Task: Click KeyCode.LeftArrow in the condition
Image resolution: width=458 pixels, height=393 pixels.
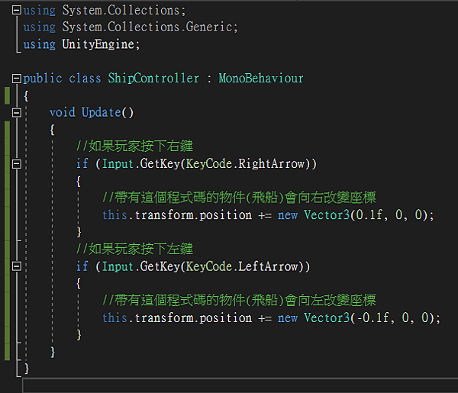Action: pyautogui.click(x=242, y=266)
